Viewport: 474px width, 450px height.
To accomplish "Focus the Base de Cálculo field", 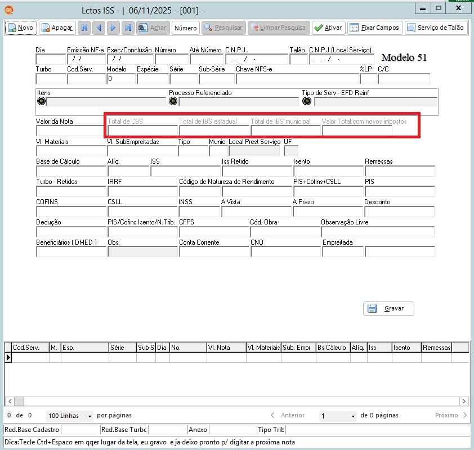I will pos(71,171).
